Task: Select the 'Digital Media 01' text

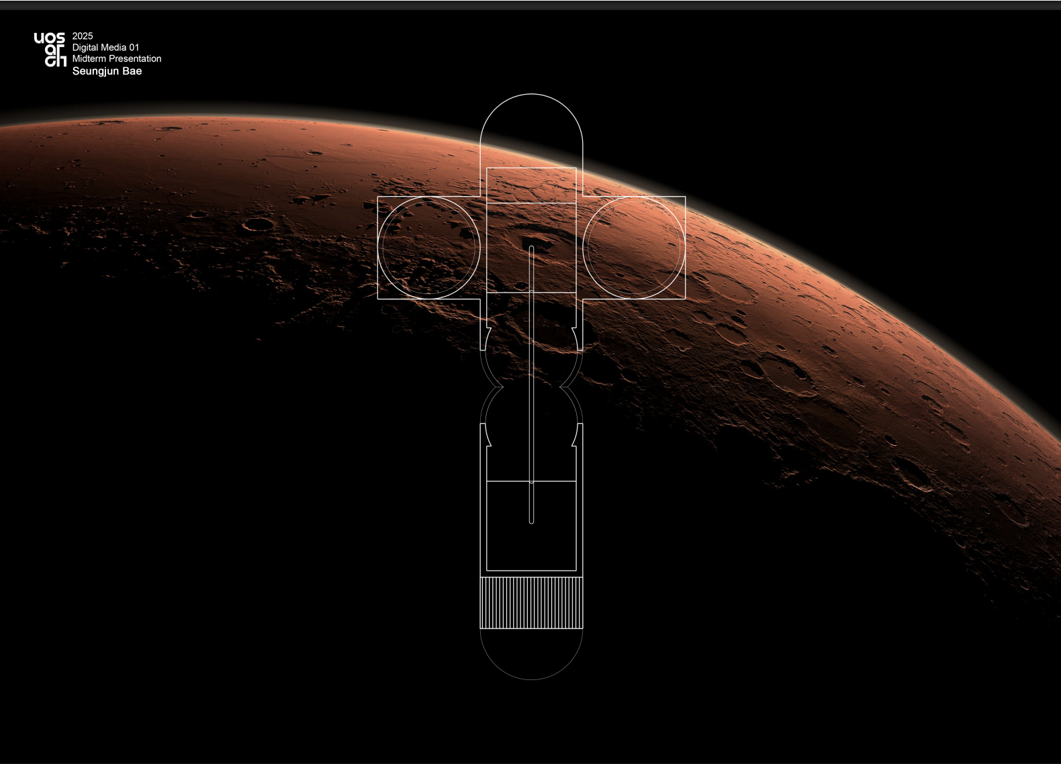Action: coord(105,48)
